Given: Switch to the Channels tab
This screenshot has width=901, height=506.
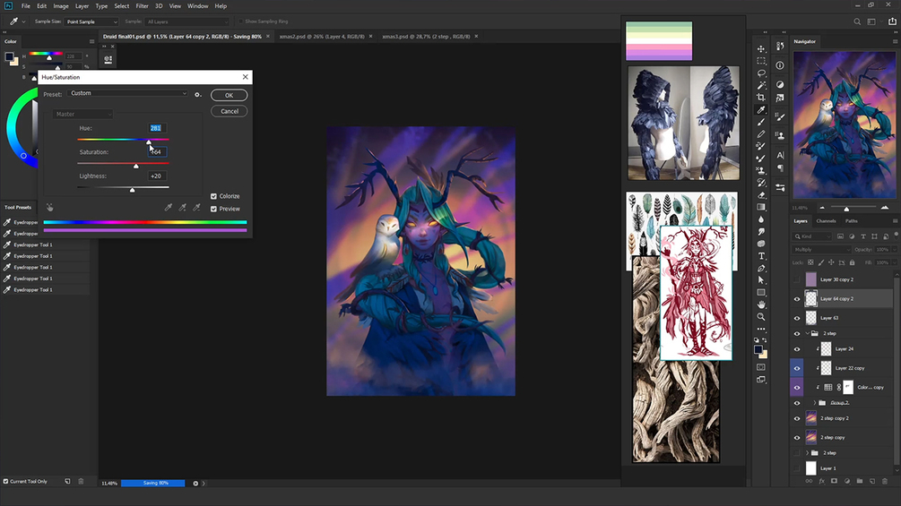Looking at the screenshot, I should click(826, 221).
